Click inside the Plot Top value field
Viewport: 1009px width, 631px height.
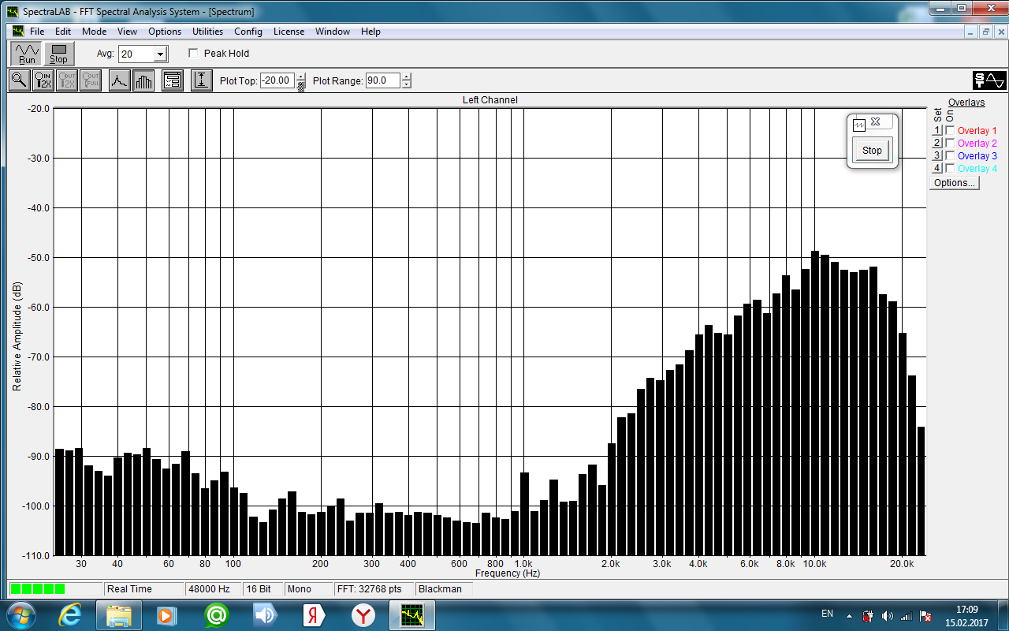[277, 80]
